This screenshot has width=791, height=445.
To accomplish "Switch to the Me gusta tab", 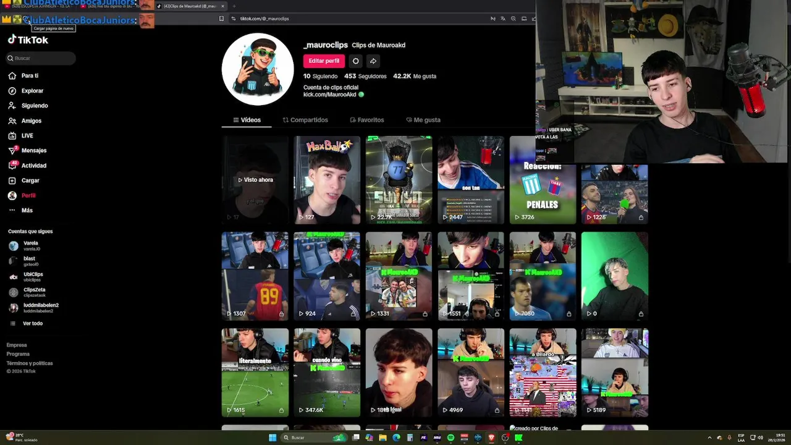I will click(423, 120).
